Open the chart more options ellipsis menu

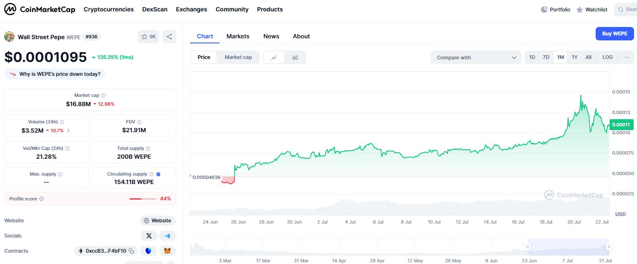click(627, 57)
